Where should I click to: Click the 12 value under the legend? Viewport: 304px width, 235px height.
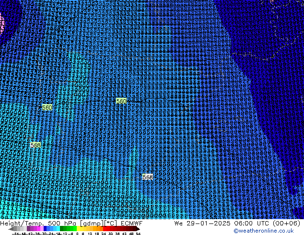90,234
